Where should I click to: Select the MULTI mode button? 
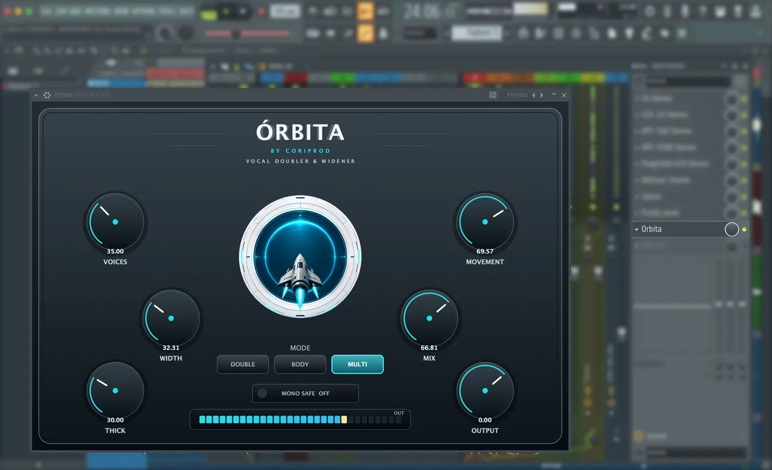[357, 364]
